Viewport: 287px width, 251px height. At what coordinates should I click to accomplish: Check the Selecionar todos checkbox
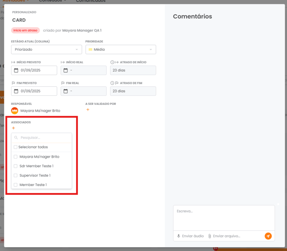pos(16,147)
